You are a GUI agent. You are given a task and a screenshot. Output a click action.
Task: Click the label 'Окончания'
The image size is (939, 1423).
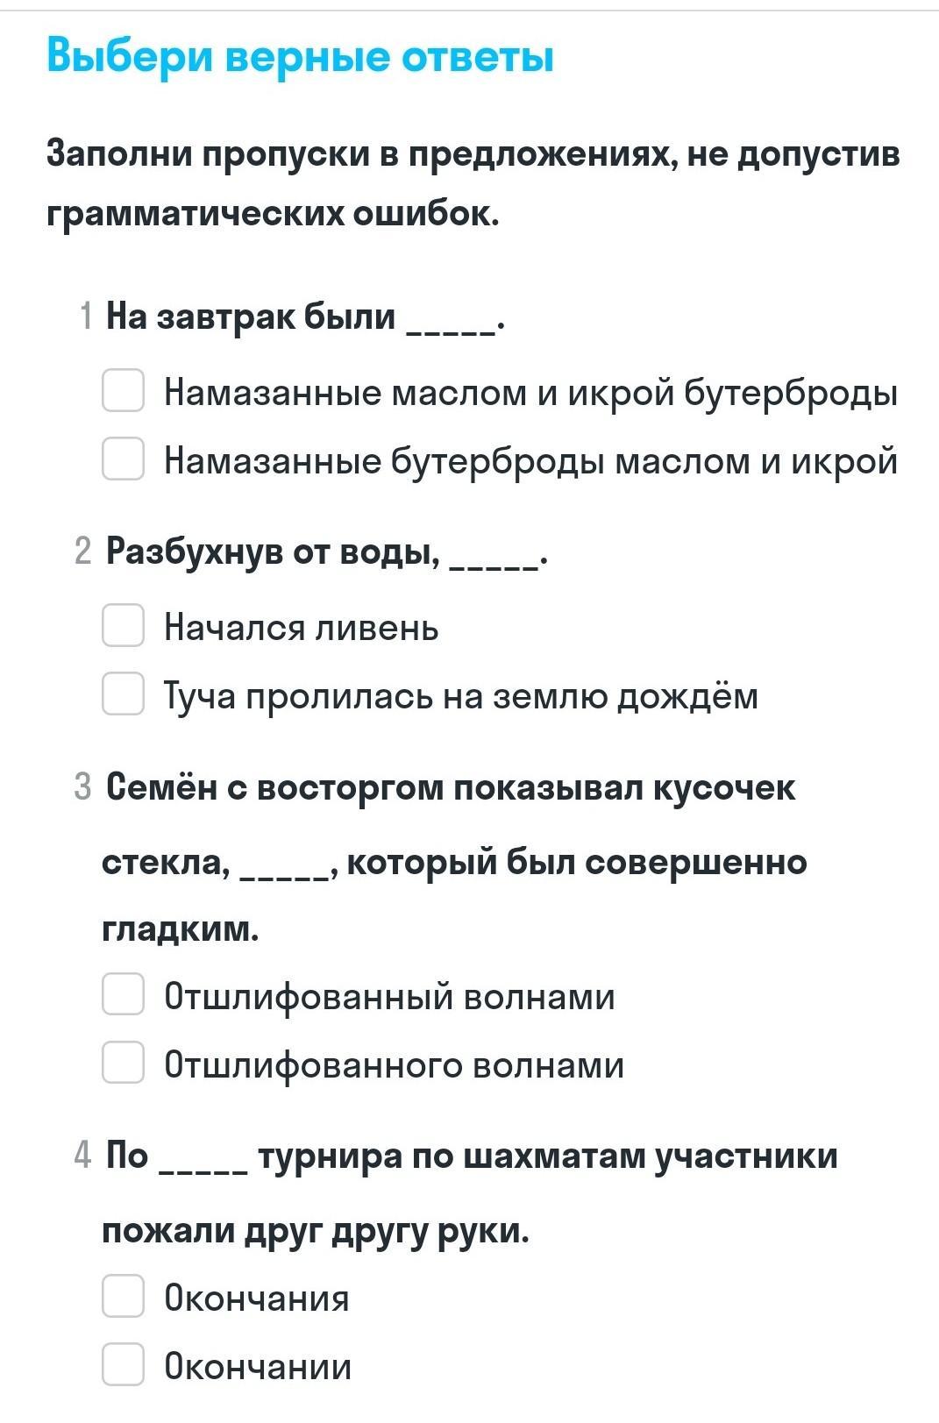point(257,1298)
